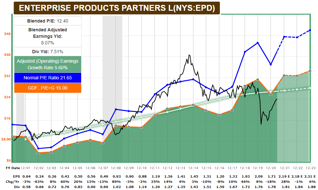318x190 pixels.
Task: Select the 12/20 fiscal year date label
Action: (x=271, y=168)
